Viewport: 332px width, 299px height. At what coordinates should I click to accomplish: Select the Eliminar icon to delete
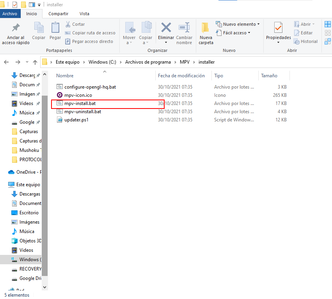click(x=166, y=32)
